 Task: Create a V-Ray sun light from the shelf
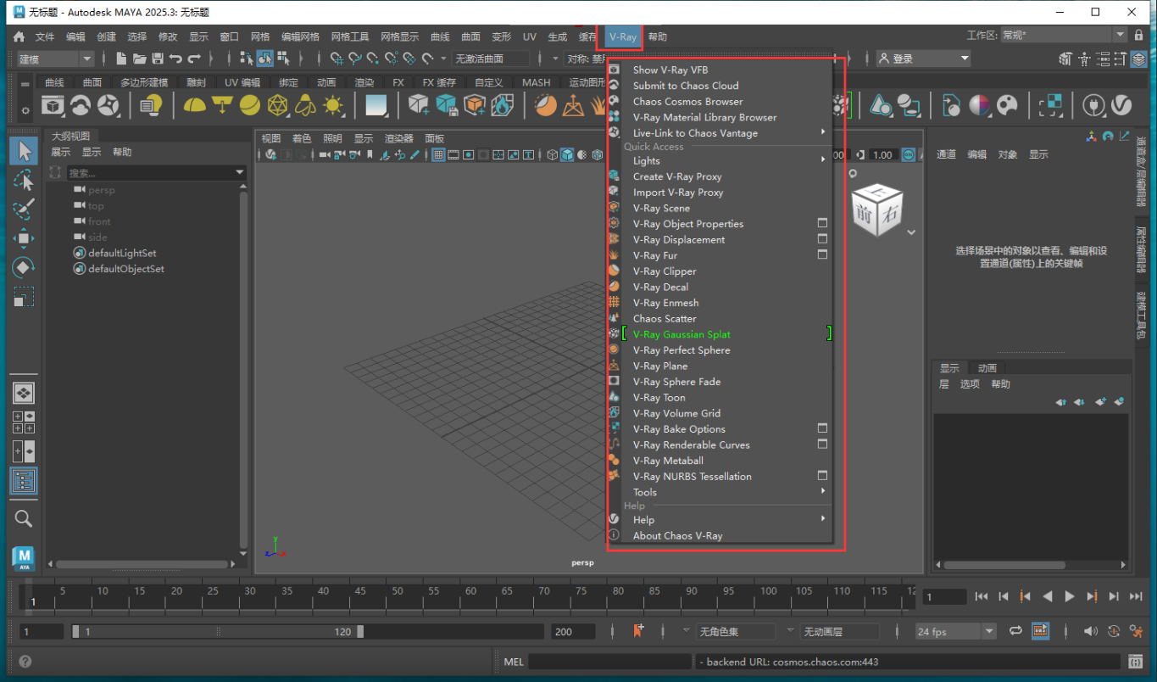[333, 105]
